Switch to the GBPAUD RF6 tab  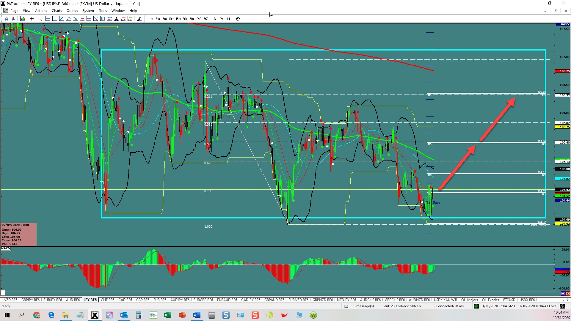tap(274, 300)
